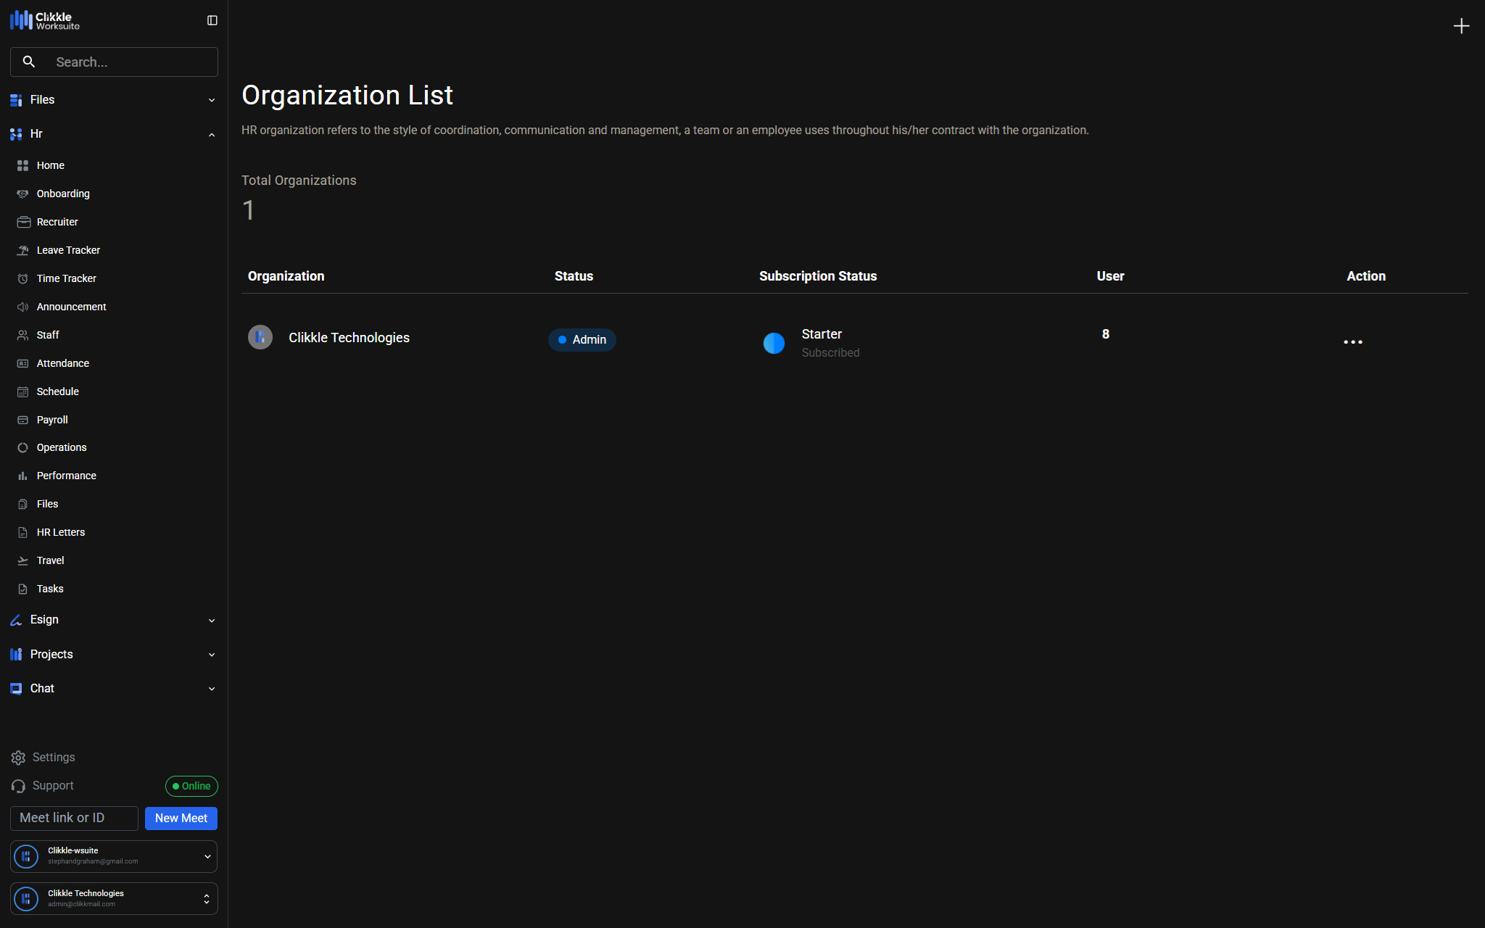Expand the Projects section

tap(212, 655)
